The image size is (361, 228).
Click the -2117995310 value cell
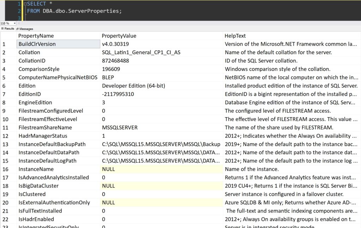[x=161, y=94]
